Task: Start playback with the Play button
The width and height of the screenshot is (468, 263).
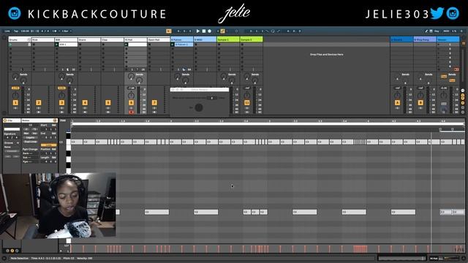Action: click(x=198, y=31)
